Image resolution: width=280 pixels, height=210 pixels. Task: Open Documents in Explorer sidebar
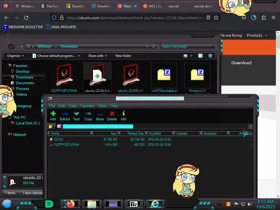click(x=25, y=83)
